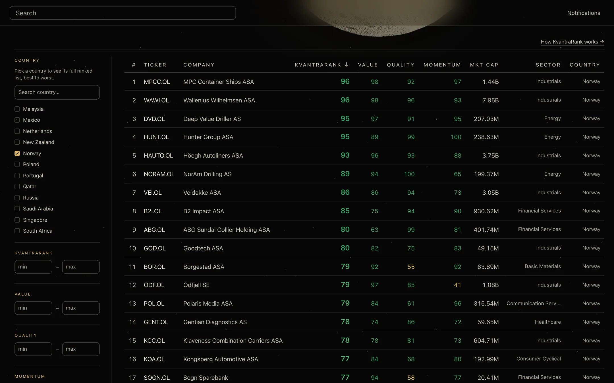Click the main Search field
The width and height of the screenshot is (614, 383).
pos(123,13)
